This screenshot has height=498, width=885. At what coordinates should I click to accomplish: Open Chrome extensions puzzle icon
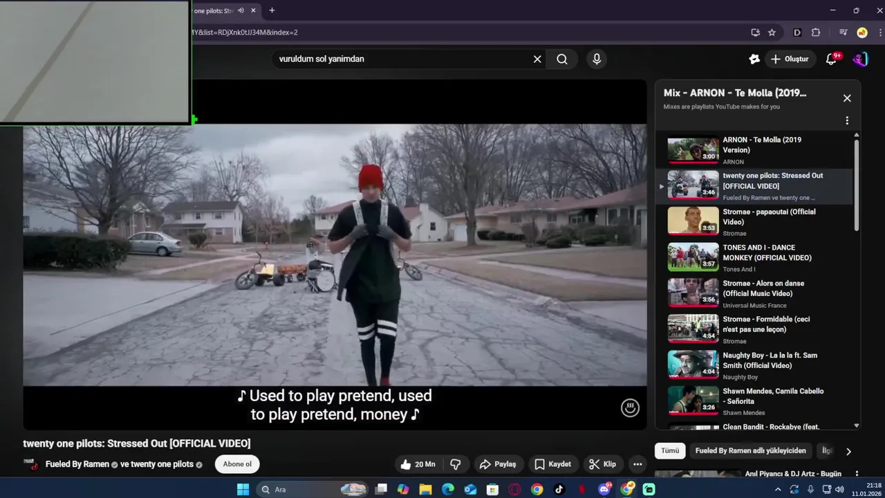tap(816, 33)
